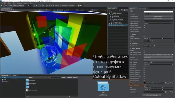175x98 pixels.
Task: Open the Resolution dropdown
Action: click(158, 57)
